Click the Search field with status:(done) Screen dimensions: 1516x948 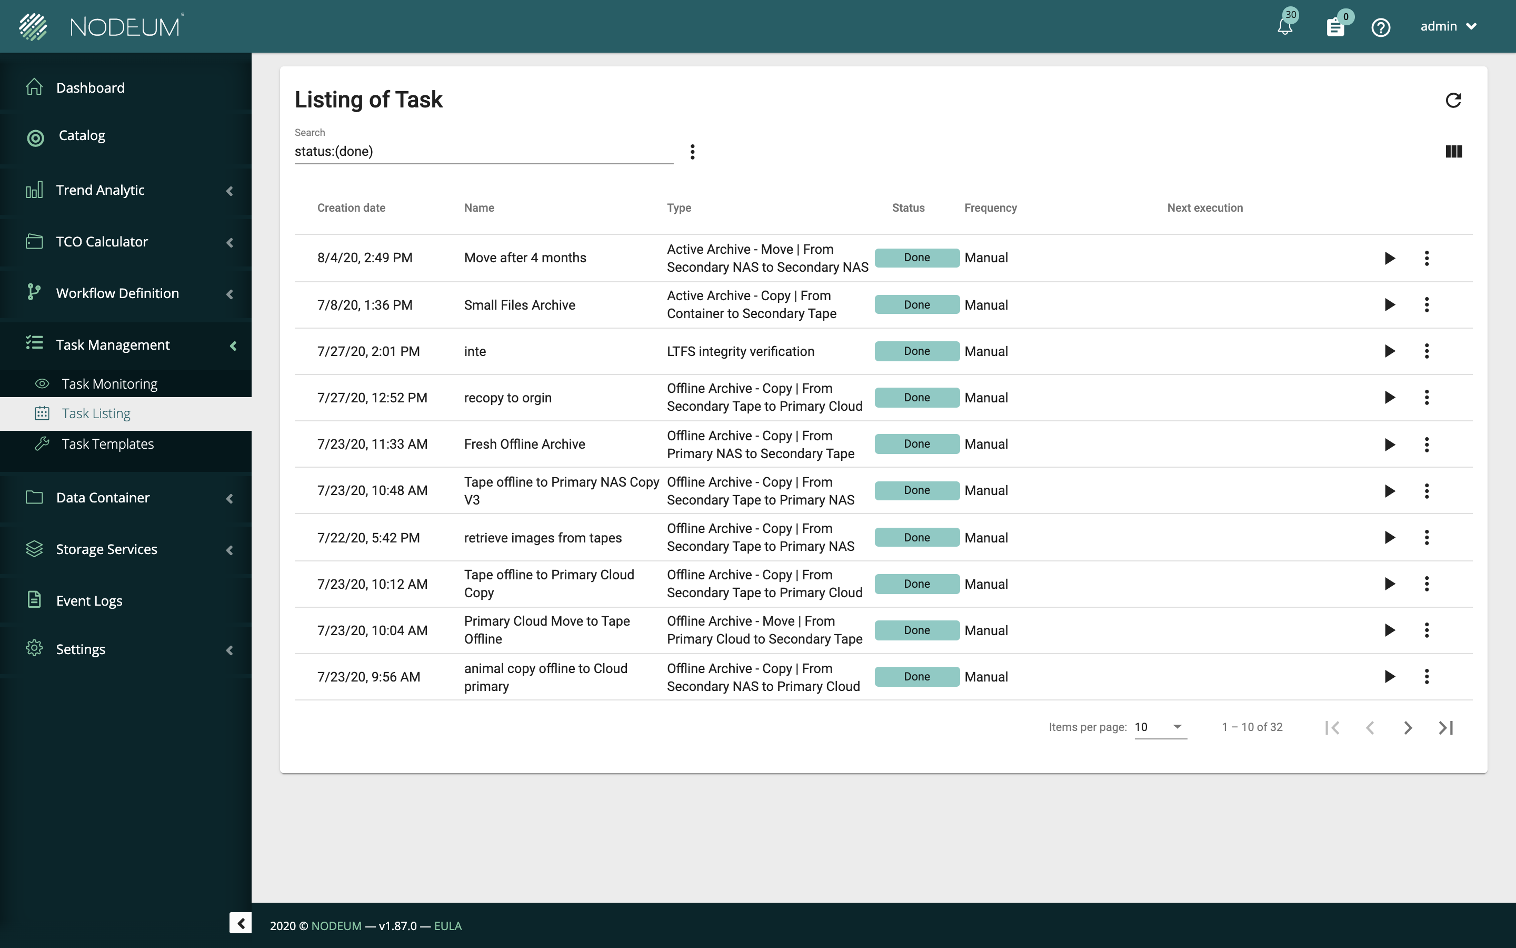pyautogui.click(x=482, y=152)
